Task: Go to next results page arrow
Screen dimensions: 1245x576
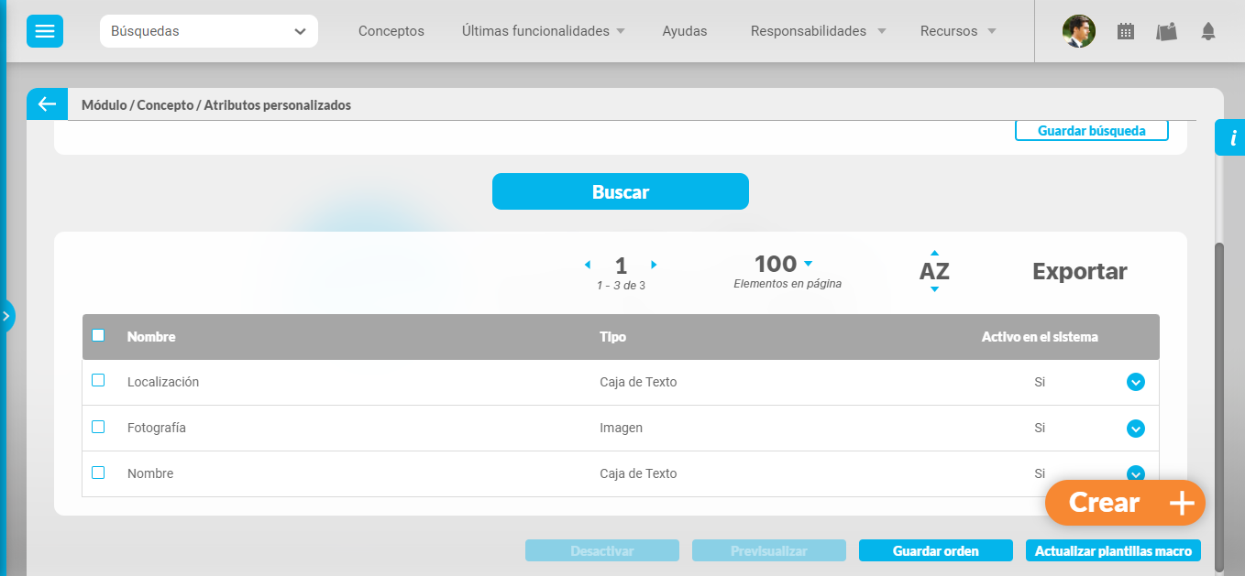Action: (x=654, y=265)
